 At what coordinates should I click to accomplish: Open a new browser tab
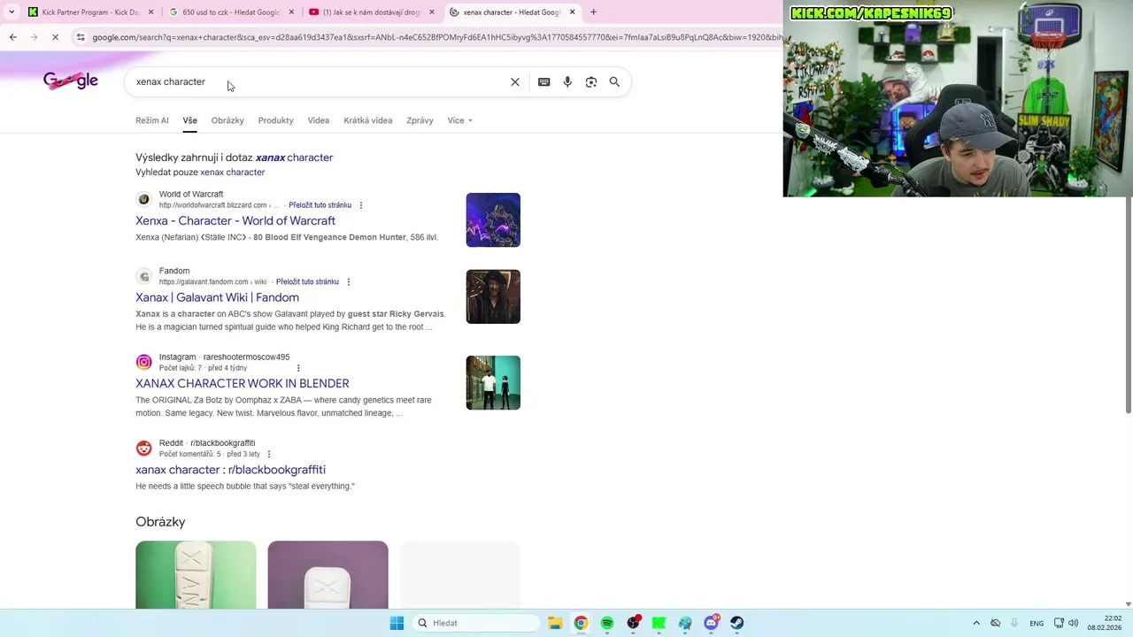(593, 12)
